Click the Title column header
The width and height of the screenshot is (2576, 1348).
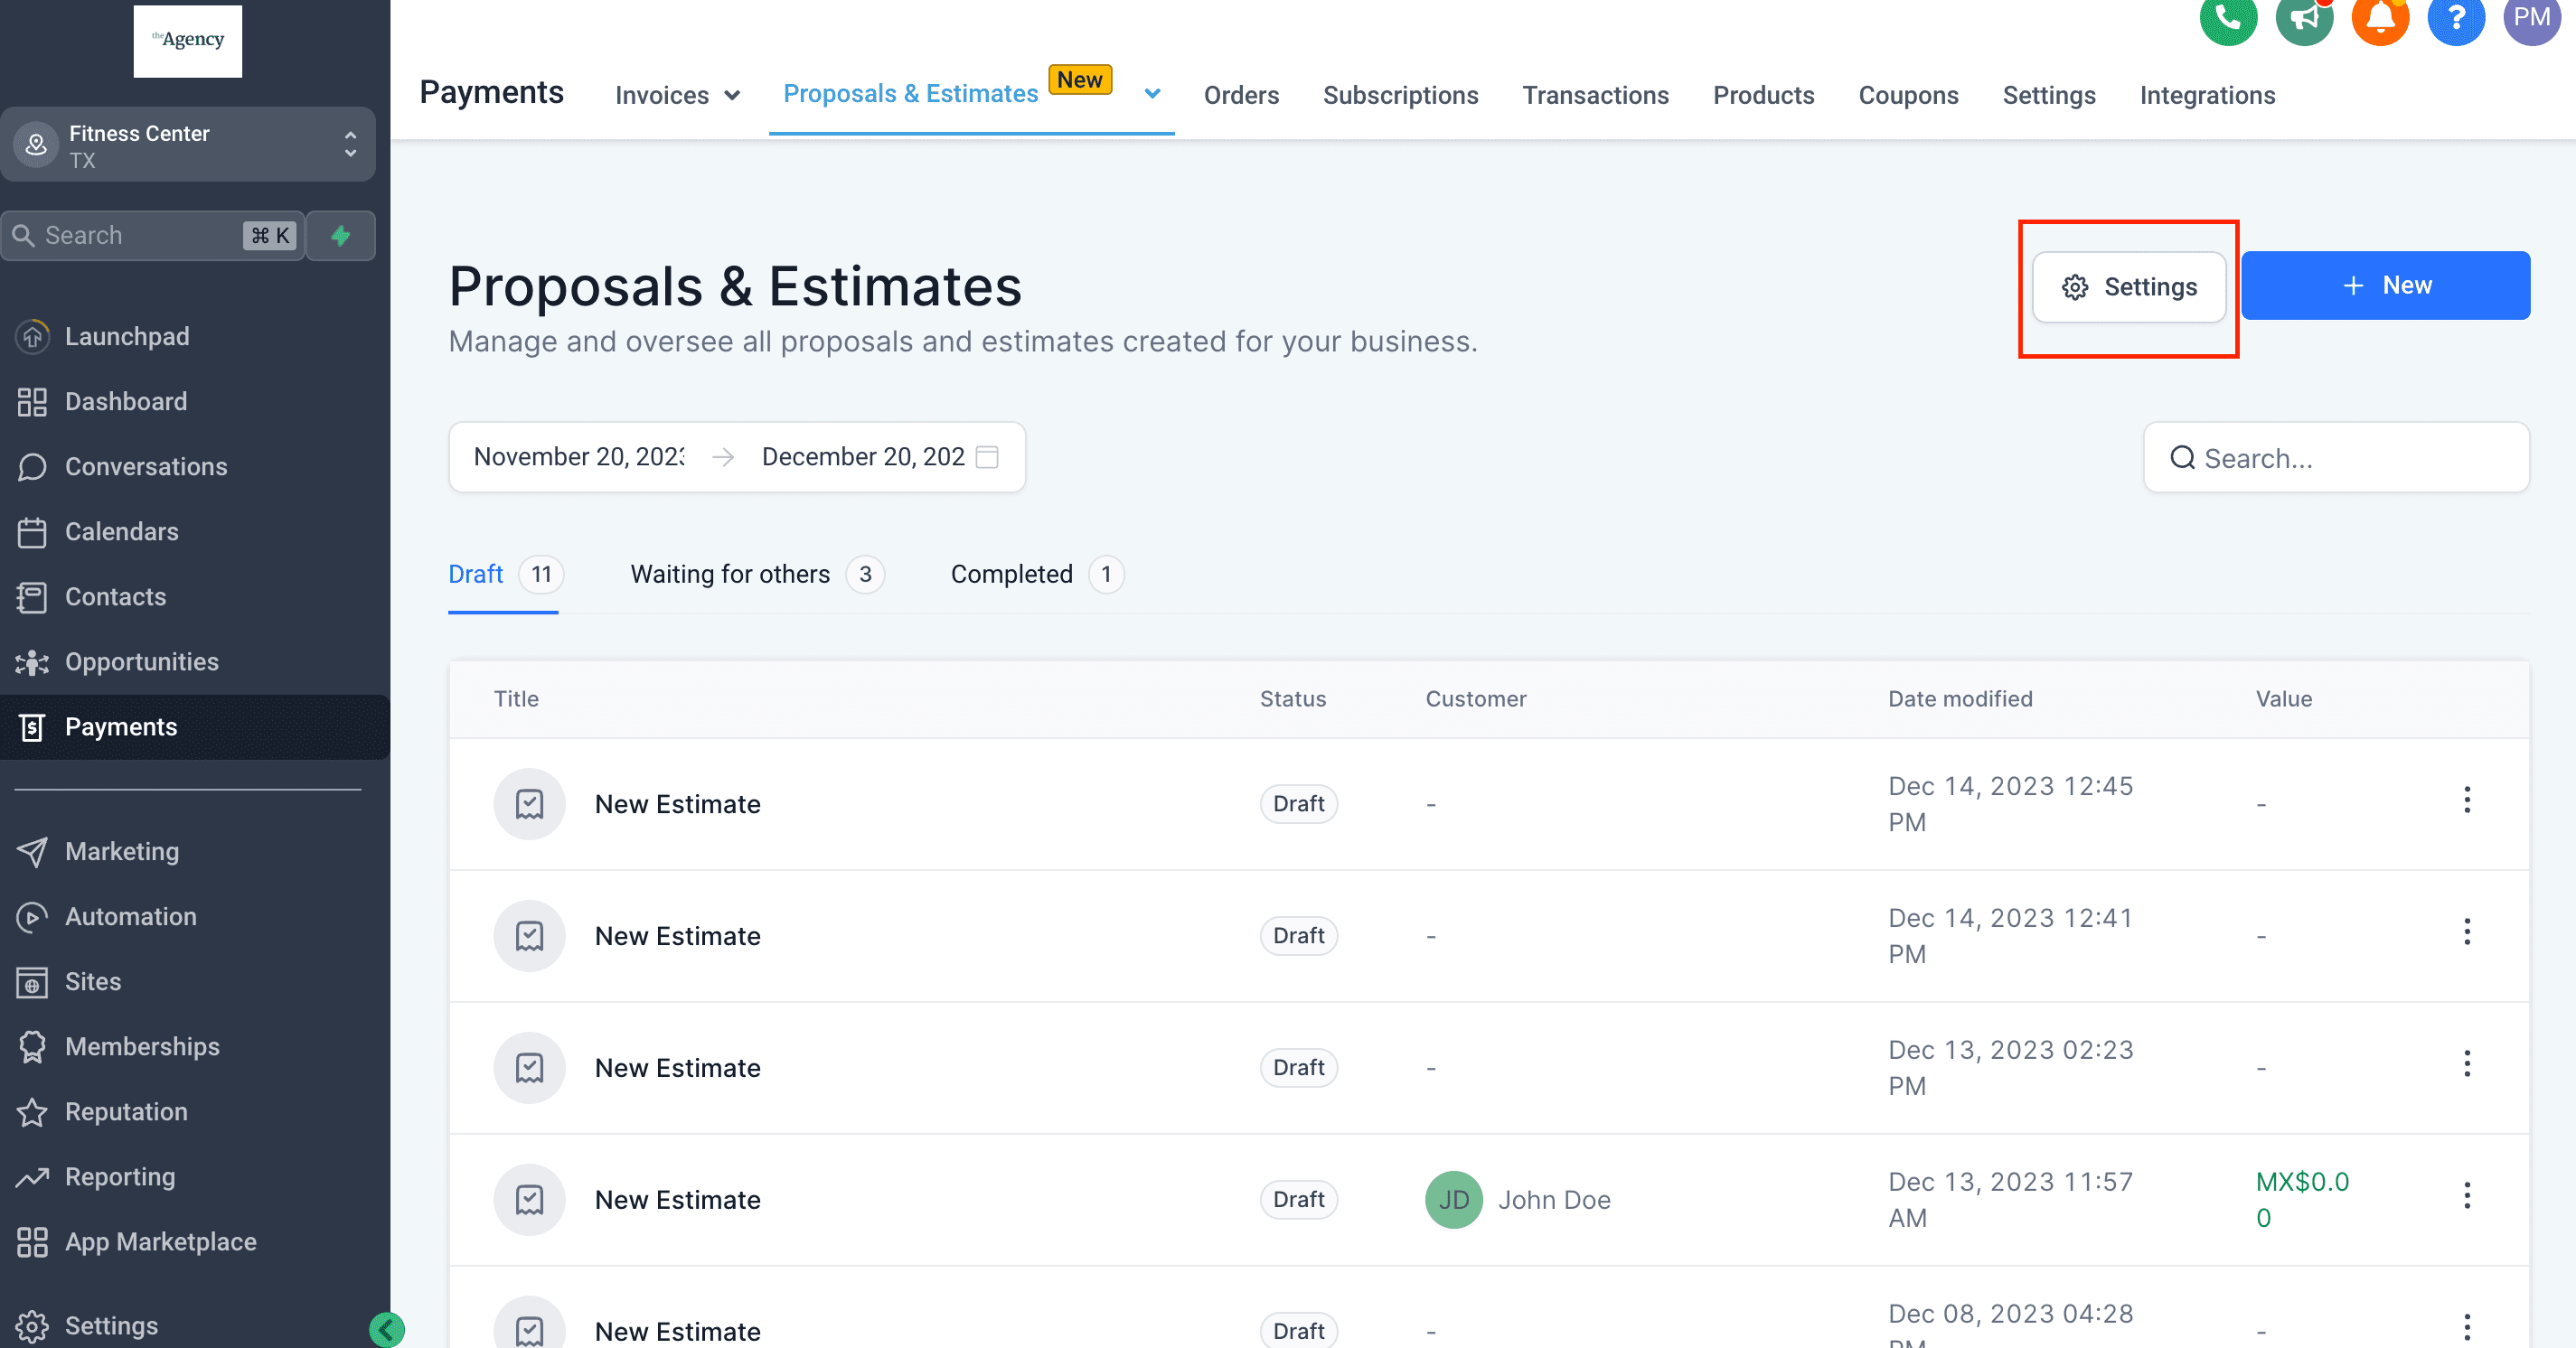click(x=516, y=699)
